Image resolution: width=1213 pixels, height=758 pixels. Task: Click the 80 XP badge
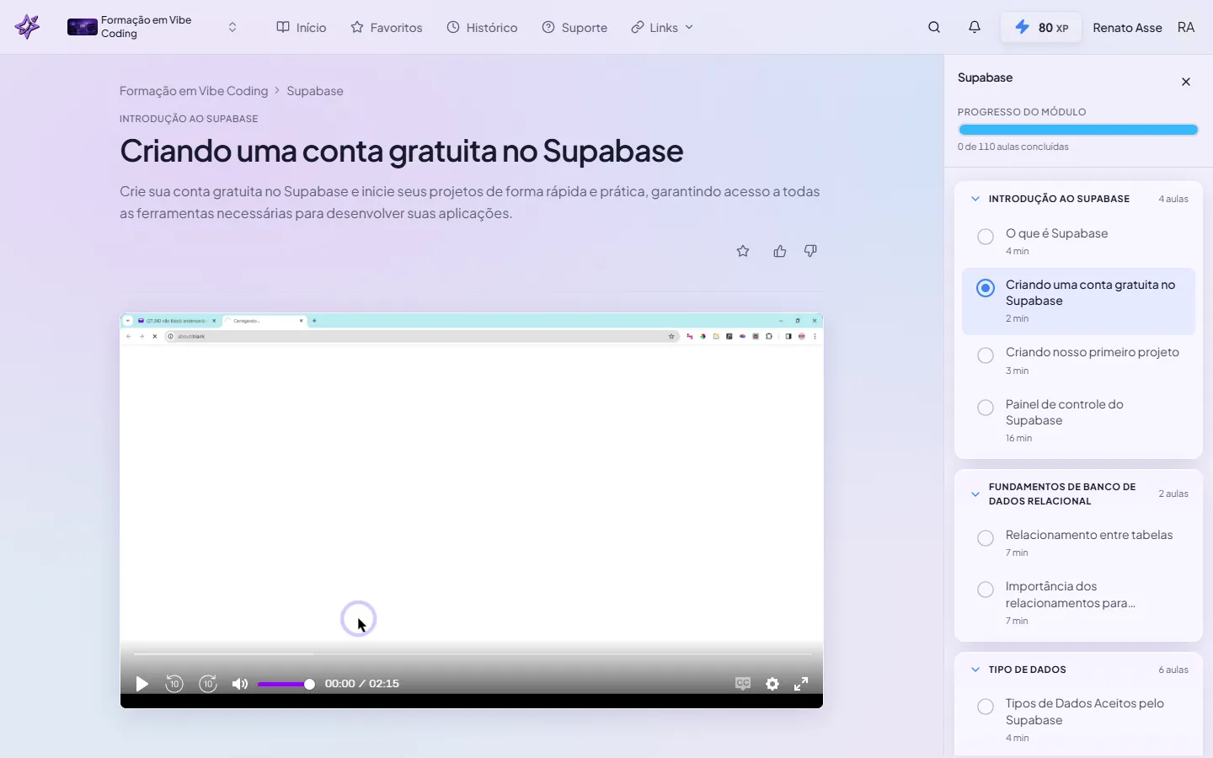click(1041, 27)
